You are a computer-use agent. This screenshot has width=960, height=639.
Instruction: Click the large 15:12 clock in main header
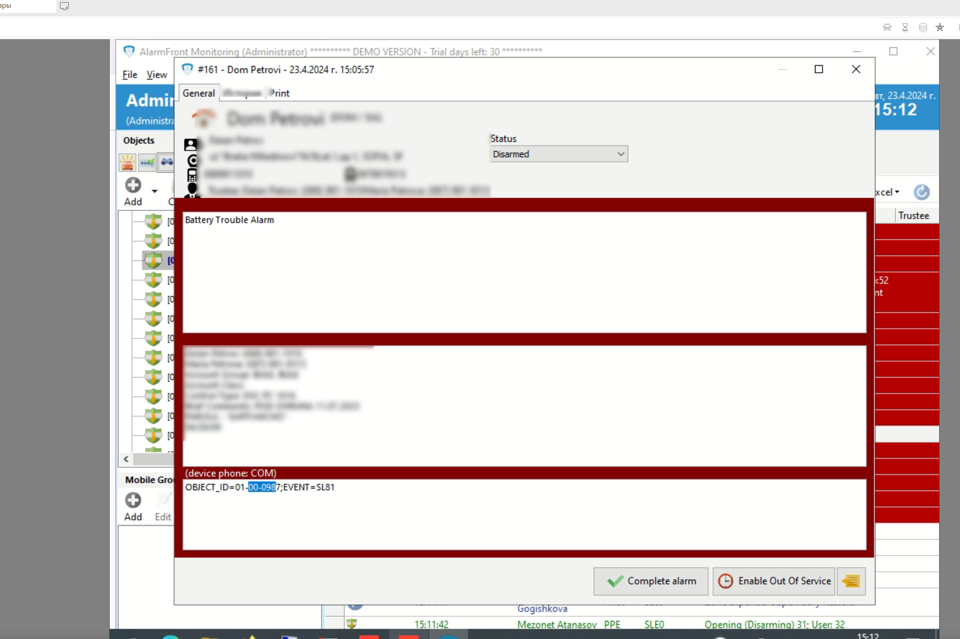click(896, 109)
